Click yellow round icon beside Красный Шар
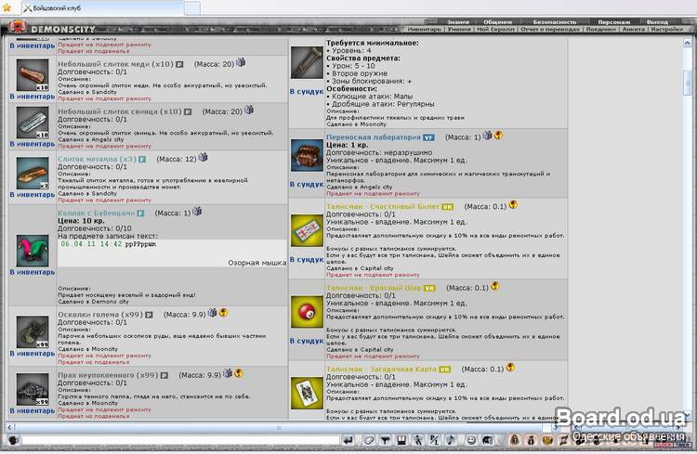Screen dimensions: 697x454 [495, 286]
